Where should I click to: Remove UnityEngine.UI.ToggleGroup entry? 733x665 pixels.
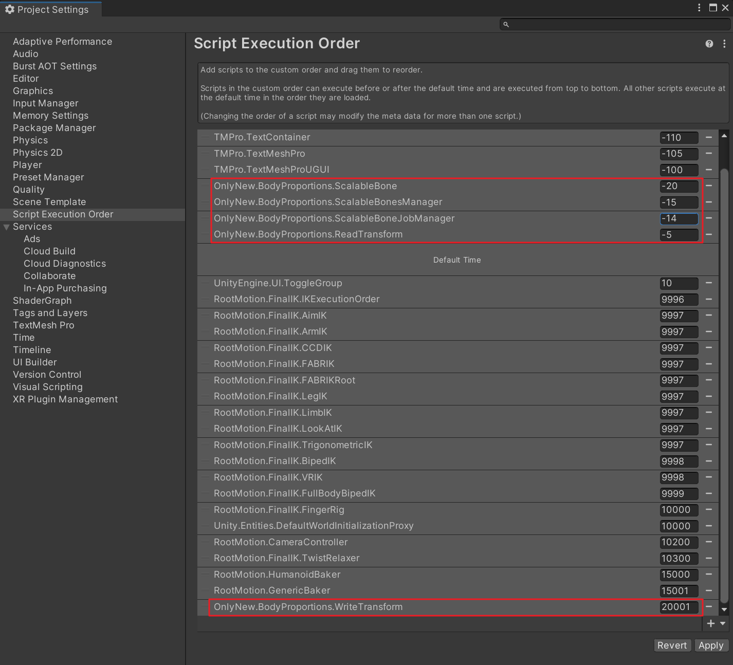click(x=709, y=283)
